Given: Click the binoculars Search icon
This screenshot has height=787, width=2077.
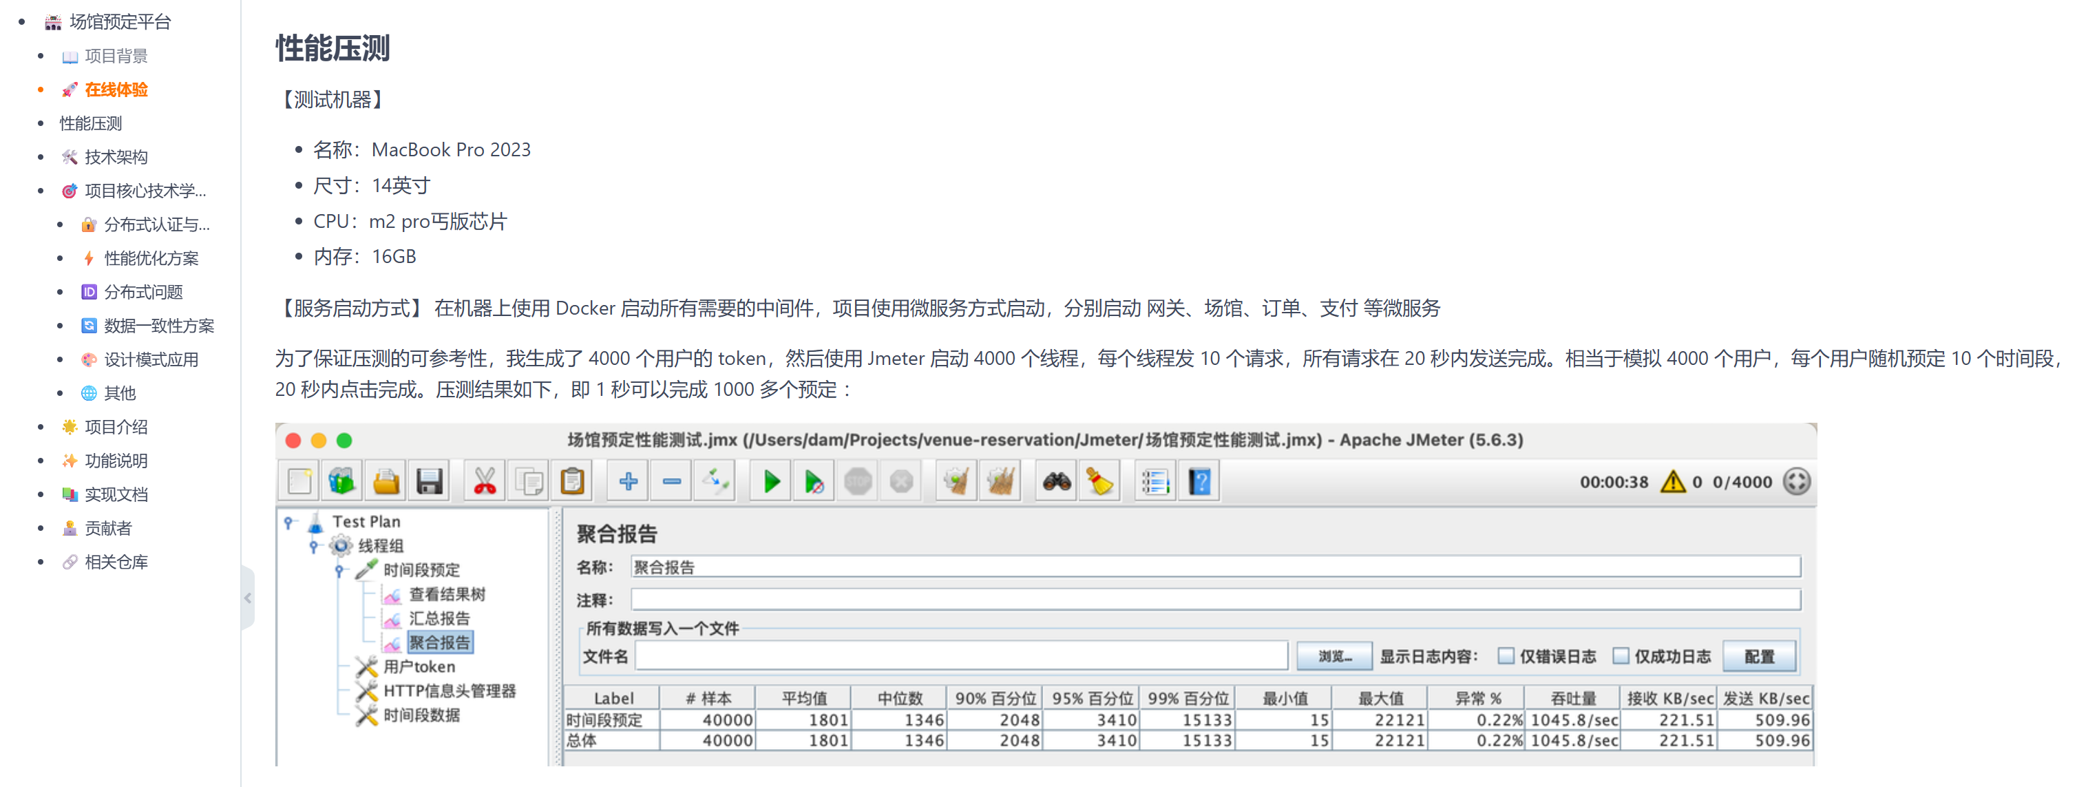Looking at the screenshot, I should (x=1056, y=482).
